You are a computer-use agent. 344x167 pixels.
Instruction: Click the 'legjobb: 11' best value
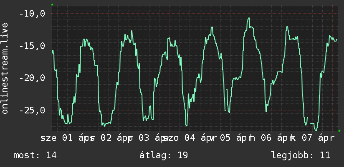[301, 155]
